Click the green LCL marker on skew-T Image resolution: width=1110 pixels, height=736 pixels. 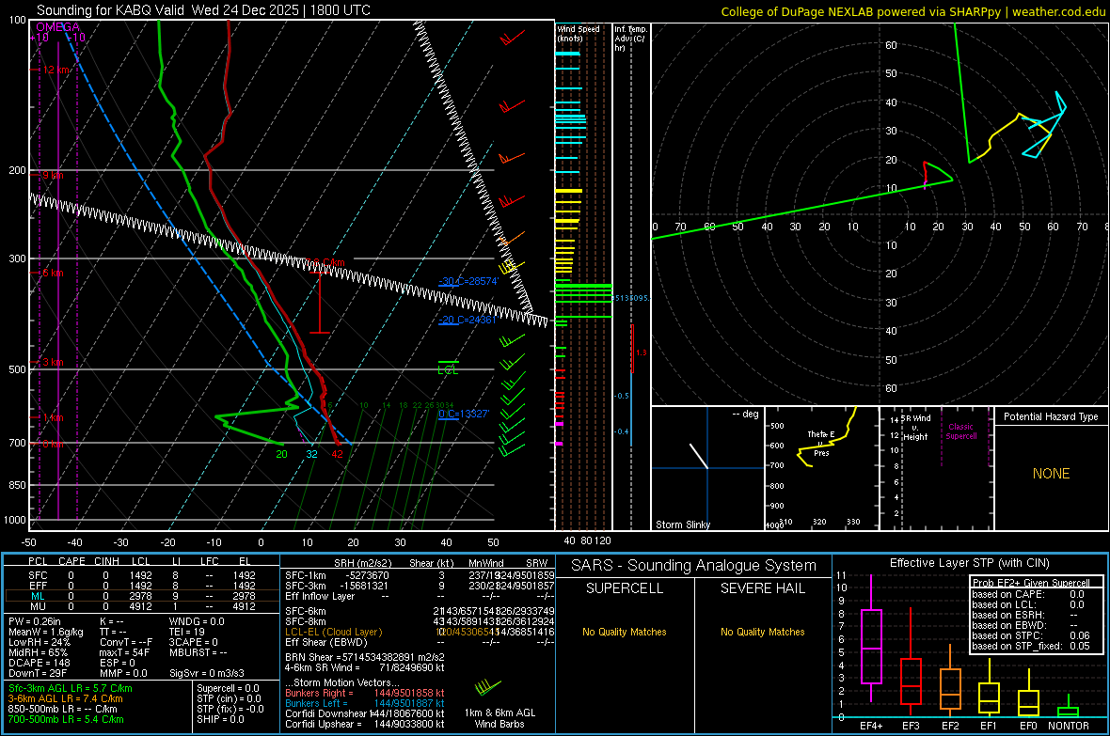point(448,368)
